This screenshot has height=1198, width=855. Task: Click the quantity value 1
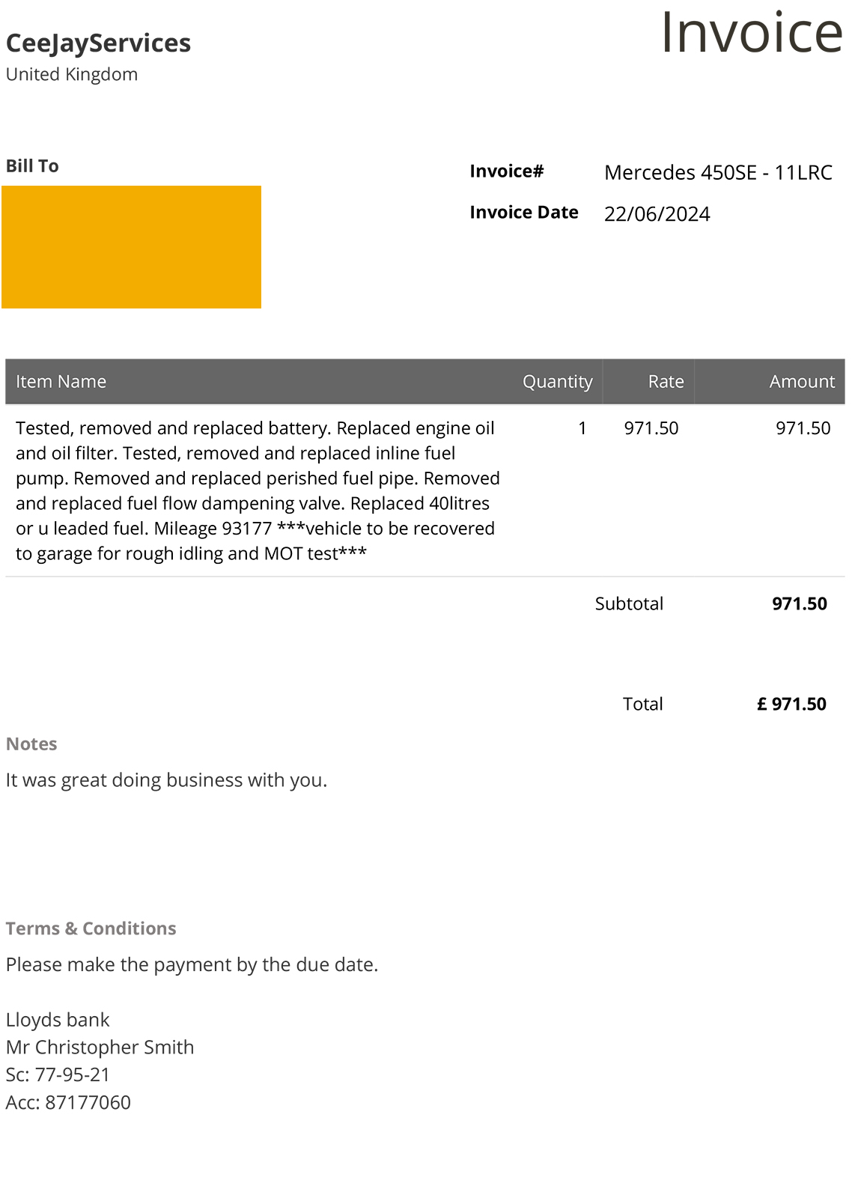(582, 428)
